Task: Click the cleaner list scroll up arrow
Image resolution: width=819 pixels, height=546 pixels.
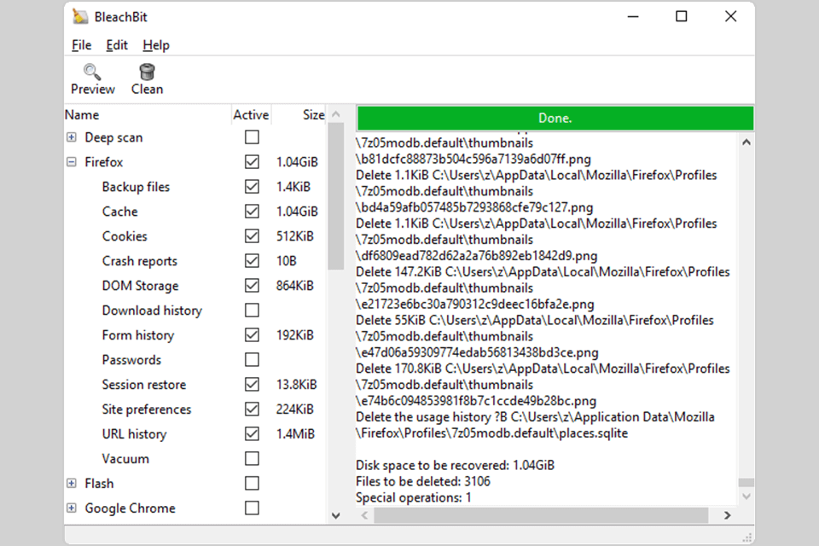Action: [336, 114]
